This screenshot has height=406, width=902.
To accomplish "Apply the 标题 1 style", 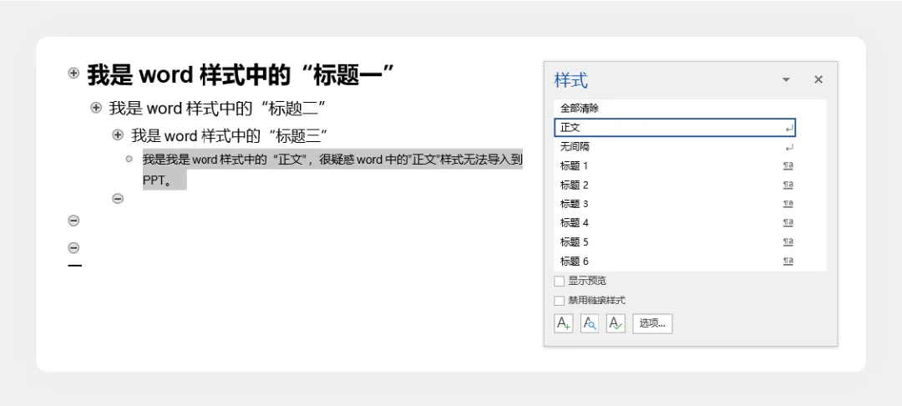I will coord(675,166).
